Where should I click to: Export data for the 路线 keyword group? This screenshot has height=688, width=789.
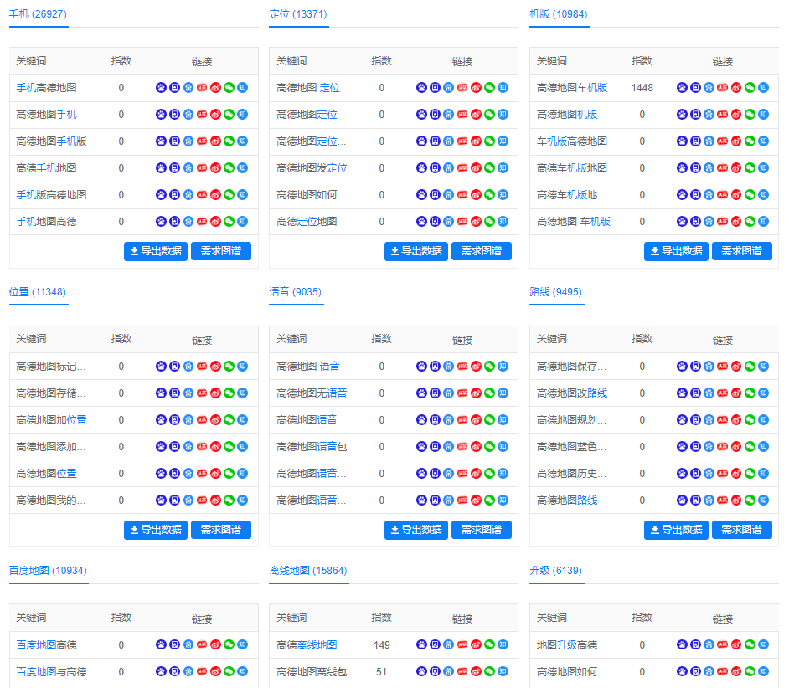point(676,530)
